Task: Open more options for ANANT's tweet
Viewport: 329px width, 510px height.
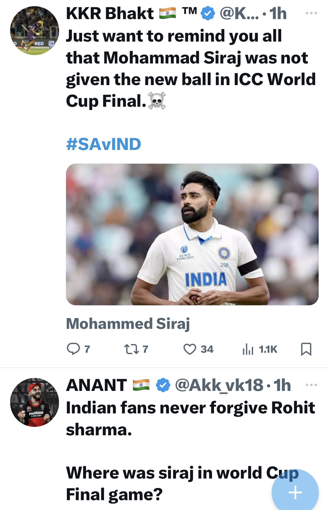Action: point(311,385)
